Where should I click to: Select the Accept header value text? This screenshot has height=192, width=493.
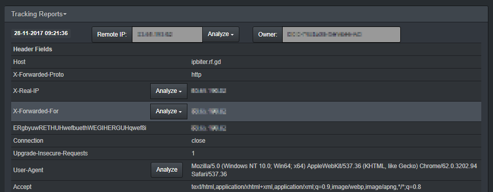click(x=306, y=187)
